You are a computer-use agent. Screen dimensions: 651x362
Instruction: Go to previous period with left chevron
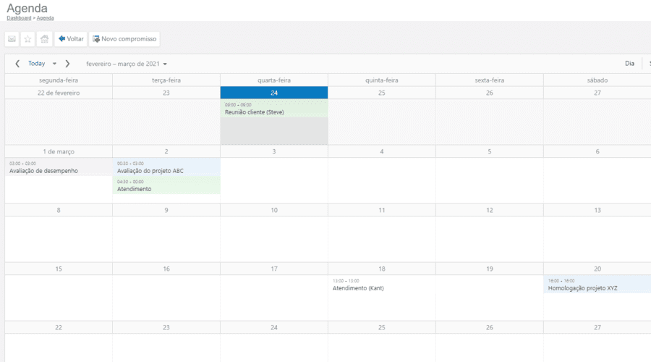click(17, 64)
